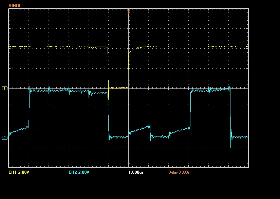The image size is (280, 199).
Task: Select the CH2 2.00V scale readout
Action: [79, 172]
